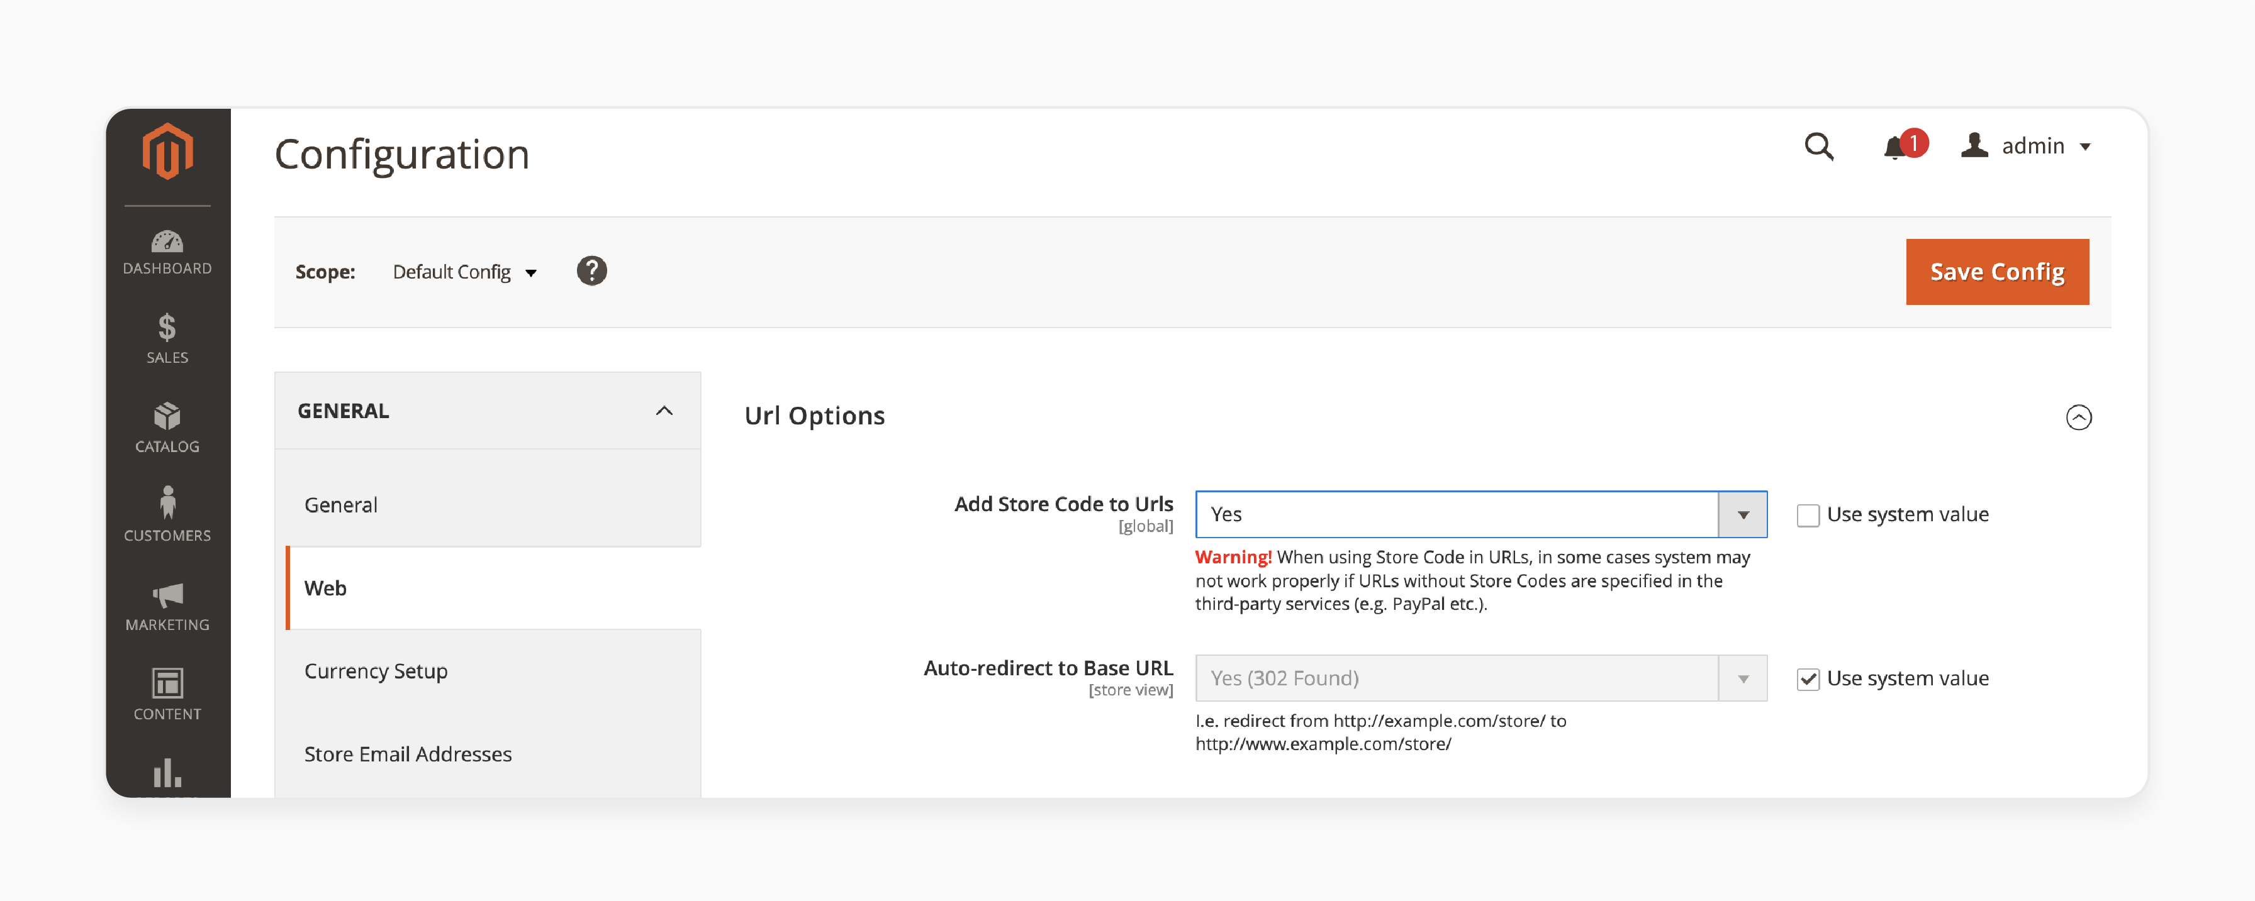Open the admin account dropdown
The width and height of the screenshot is (2255, 901).
(2025, 146)
